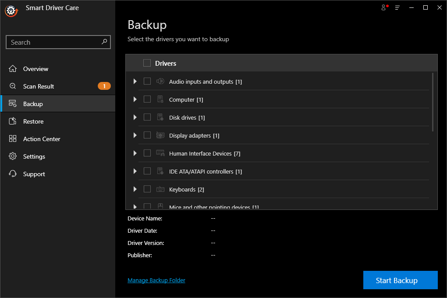Open the user account icon with notification dot

383,7
